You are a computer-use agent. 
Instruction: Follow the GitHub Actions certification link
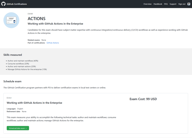point(53,43)
